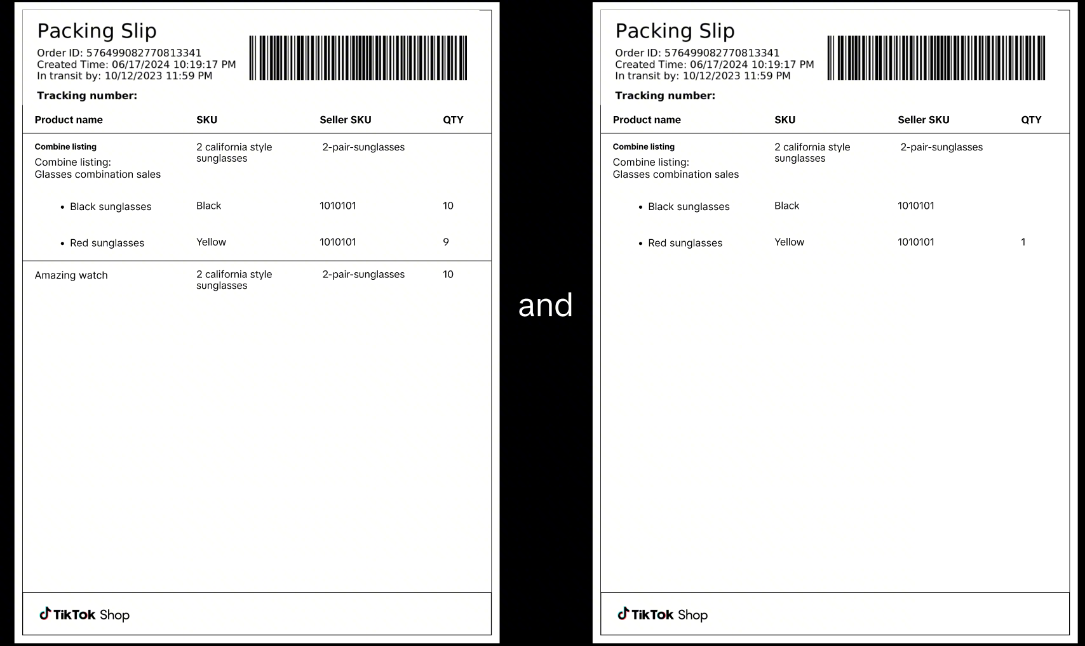1085x646 pixels.
Task: Click the barcode on the left packing slip
Action: pos(358,58)
